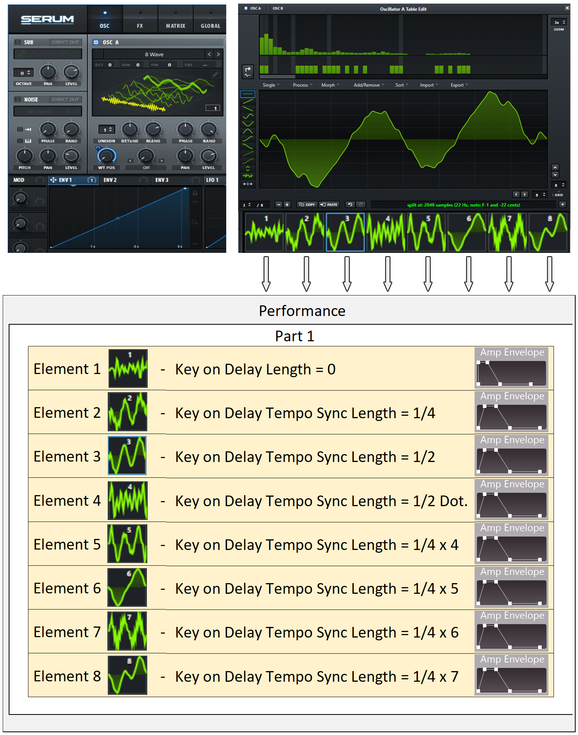Expand the Import dropdown menu

[428, 85]
